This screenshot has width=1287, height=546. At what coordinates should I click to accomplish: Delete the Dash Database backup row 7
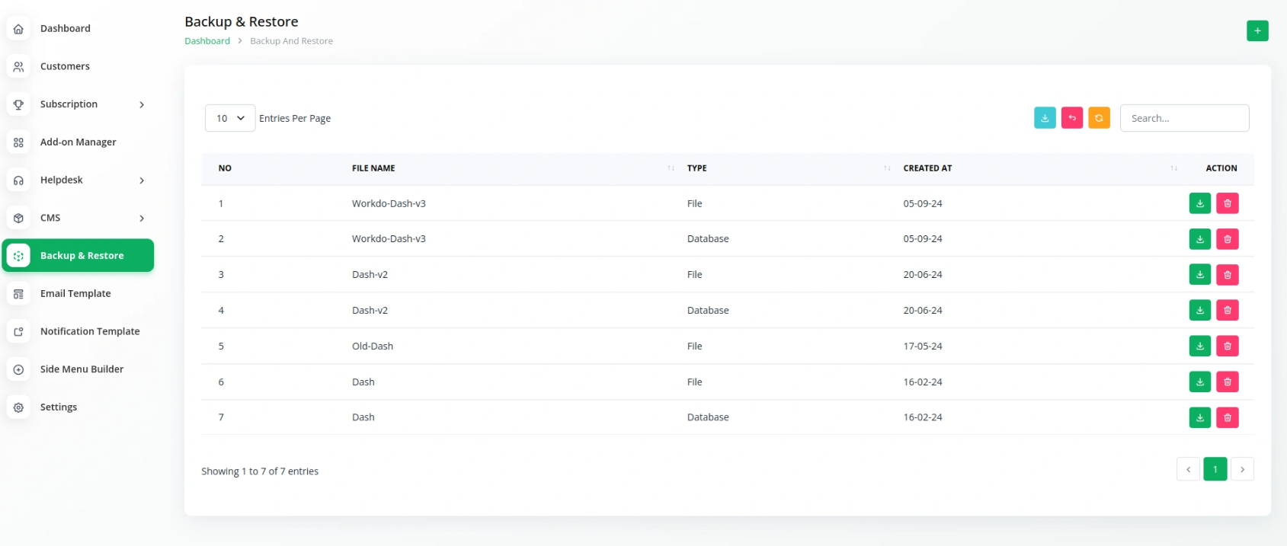click(x=1228, y=417)
